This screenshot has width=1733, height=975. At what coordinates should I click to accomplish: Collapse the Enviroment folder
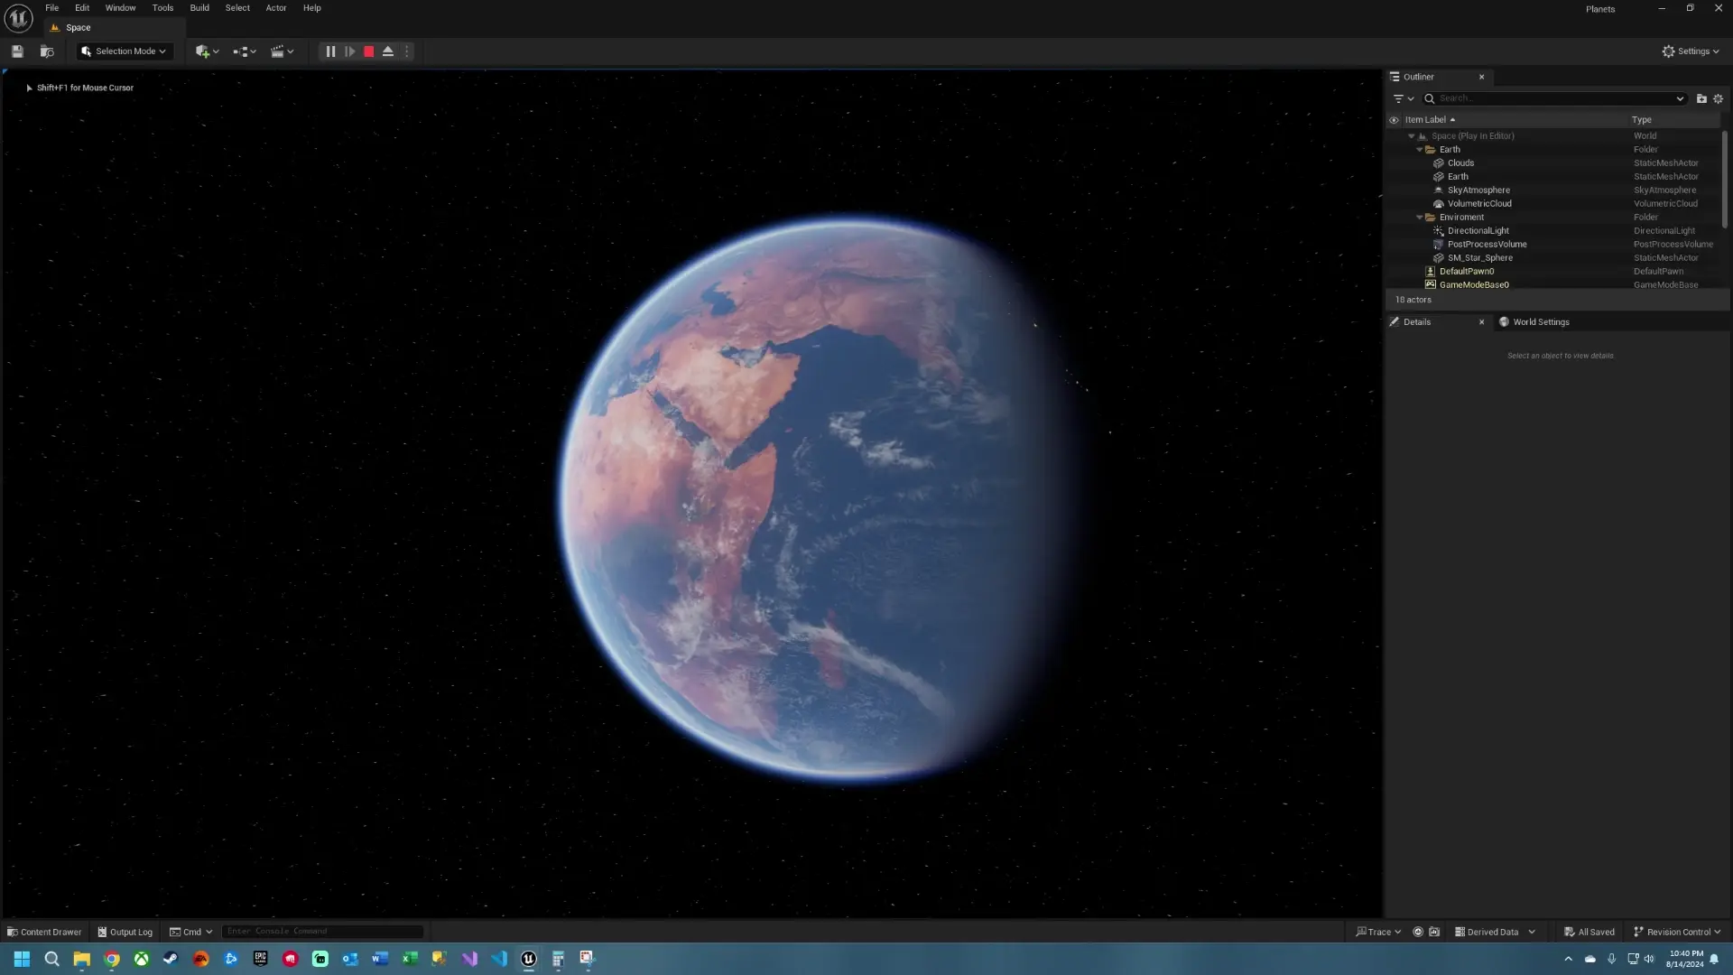pos(1418,217)
